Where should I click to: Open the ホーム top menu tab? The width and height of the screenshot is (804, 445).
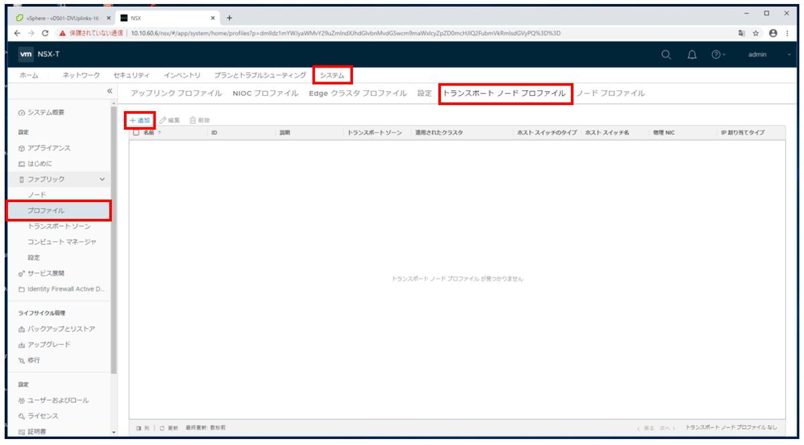[28, 76]
